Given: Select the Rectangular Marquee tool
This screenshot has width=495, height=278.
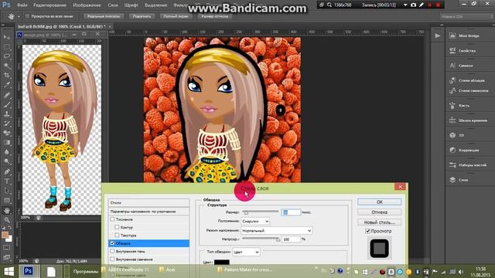Looking at the screenshot, I should 7,47.
